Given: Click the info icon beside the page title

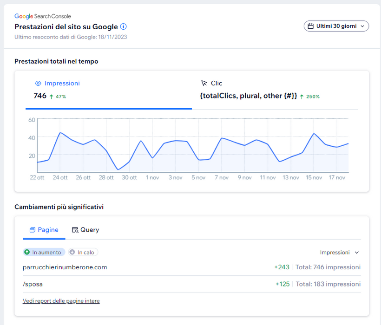Looking at the screenshot, I should (x=123, y=26).
